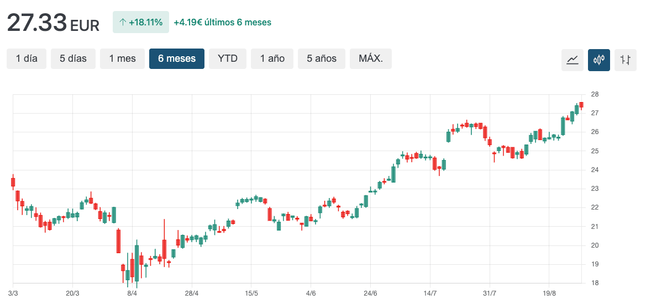Click the 19/8 date axis label

(x=549, y=293)
